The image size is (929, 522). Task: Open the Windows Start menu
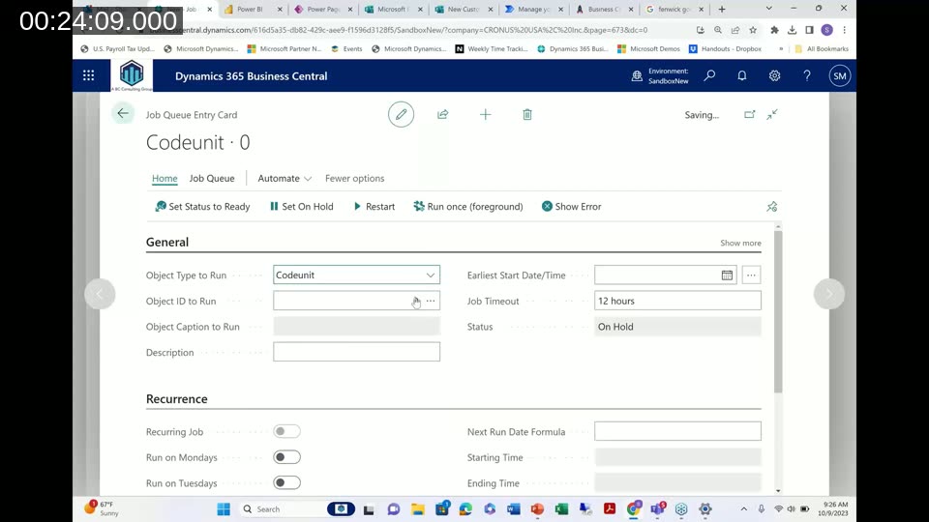[x=224, y=509]
